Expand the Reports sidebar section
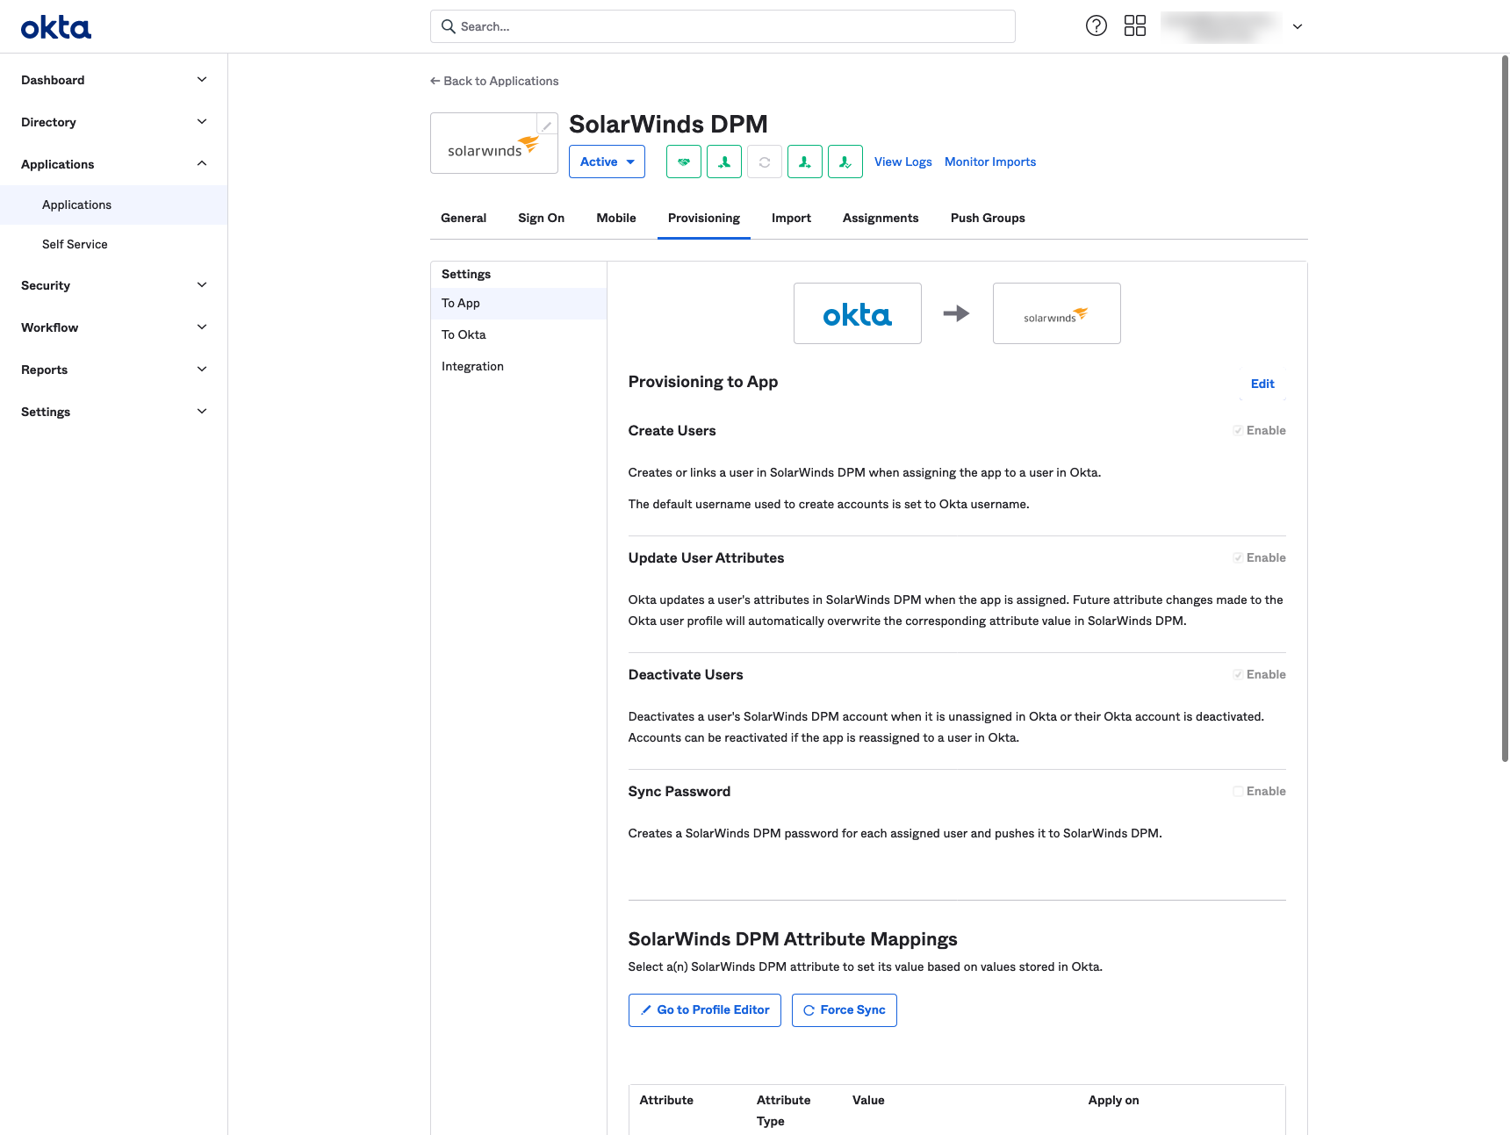This screenshot has width=1510, height=1135. 114,370
